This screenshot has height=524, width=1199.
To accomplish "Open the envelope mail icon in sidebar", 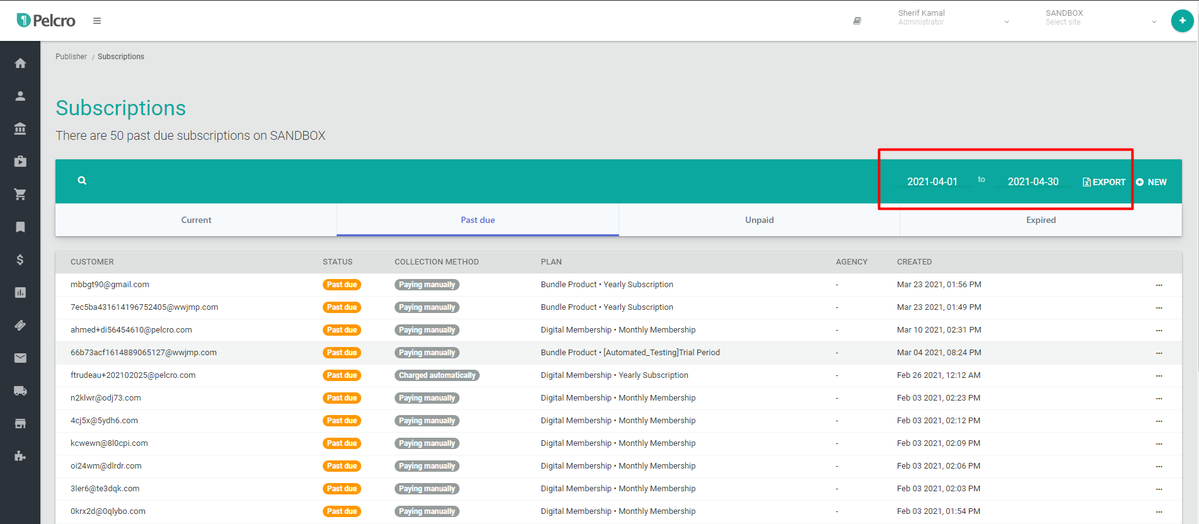I will pyautogui.click(x=20, y=358).
